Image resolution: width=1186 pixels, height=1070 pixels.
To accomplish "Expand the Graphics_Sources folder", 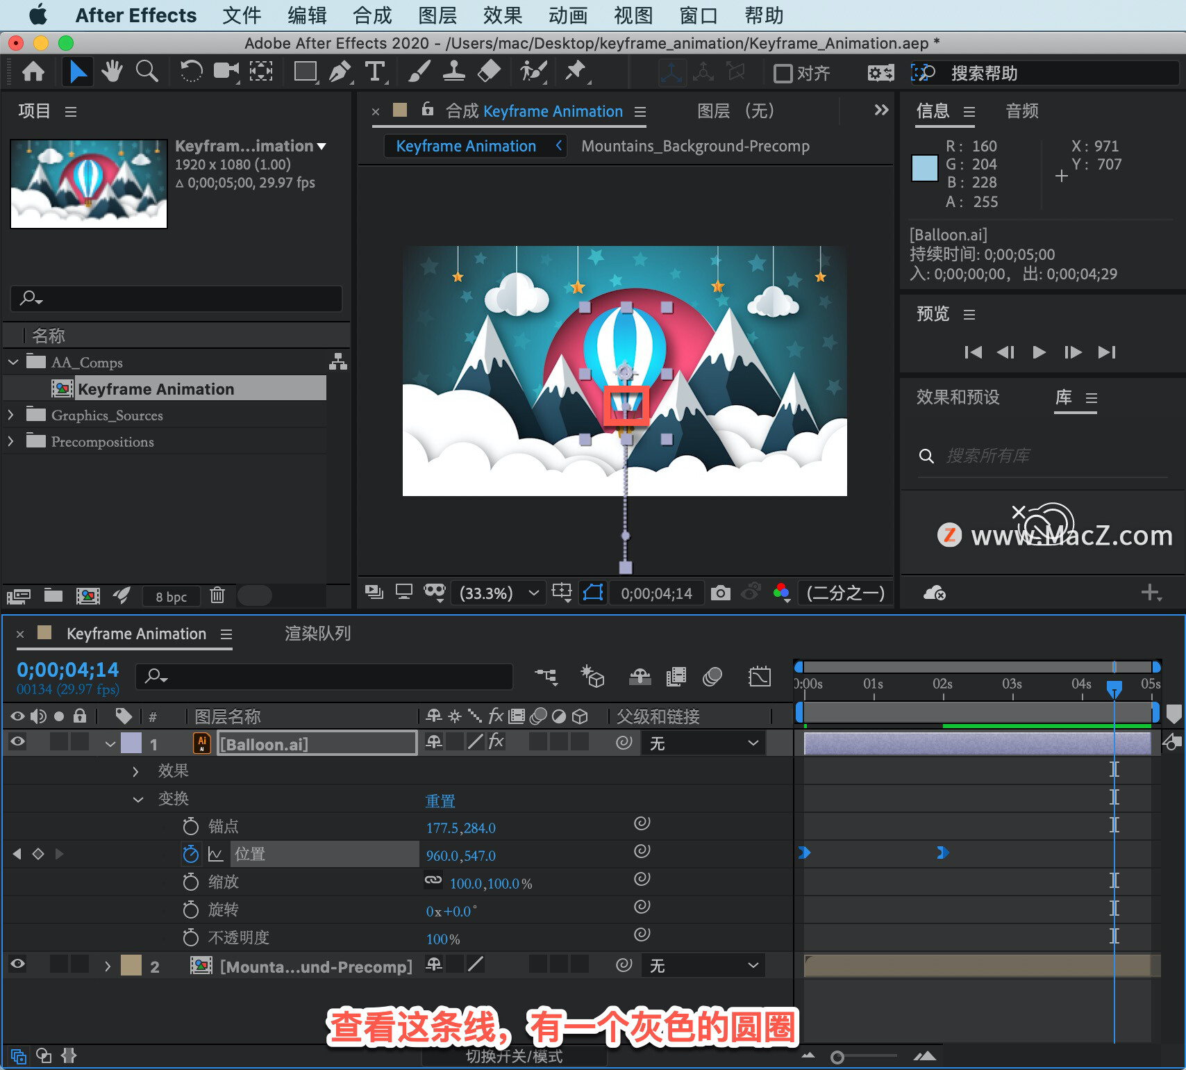I will (11, 415).
